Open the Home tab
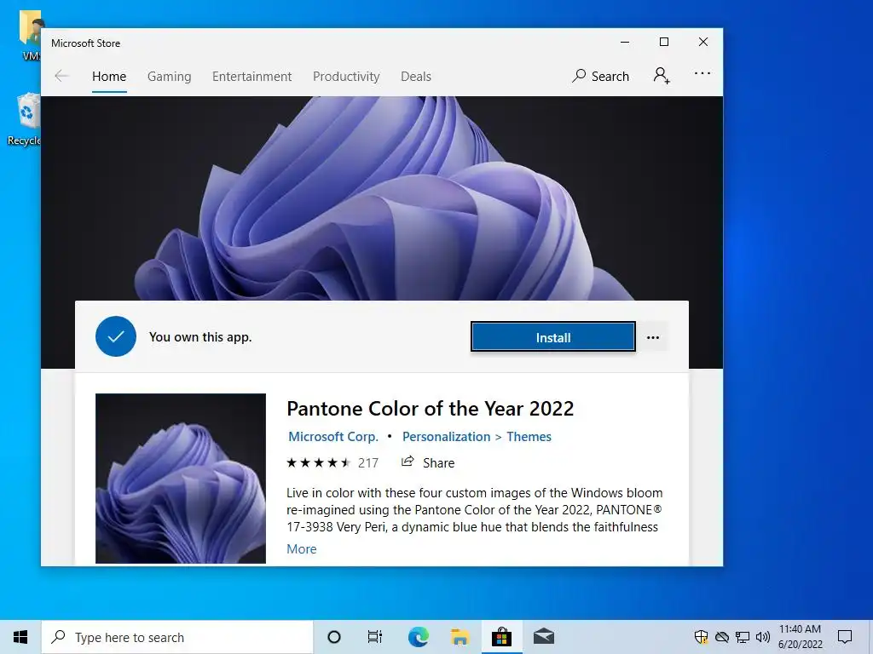 pyautogui.click(x=109, y=76)
